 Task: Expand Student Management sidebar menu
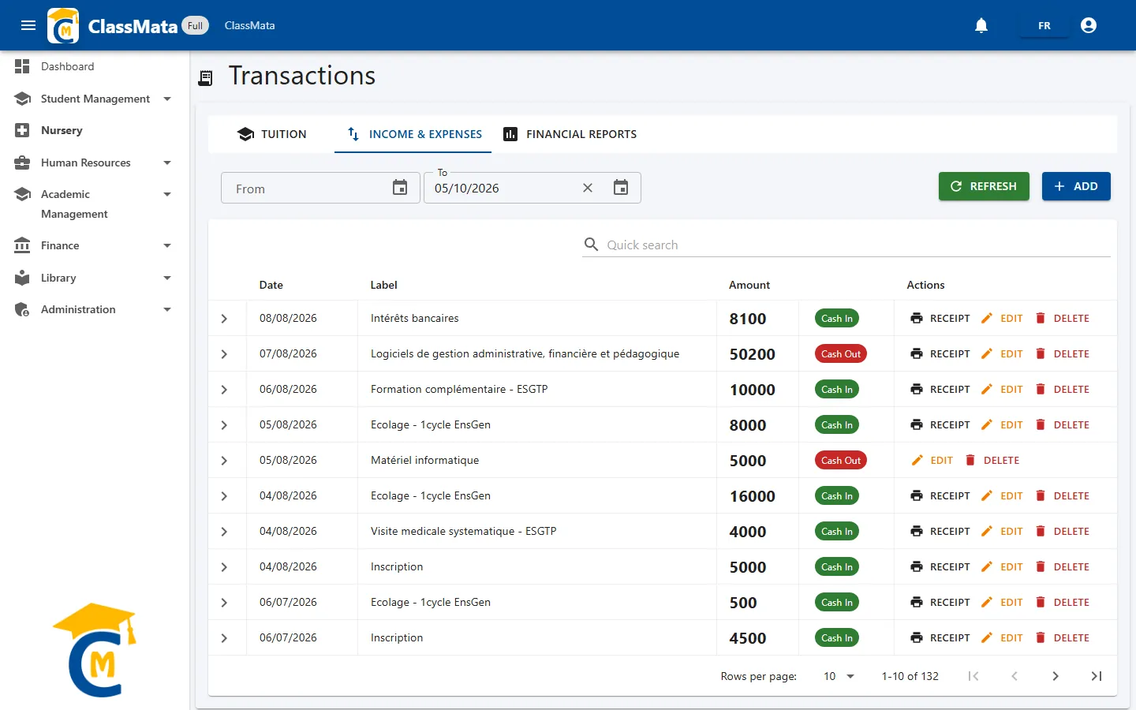pos(95,99)
